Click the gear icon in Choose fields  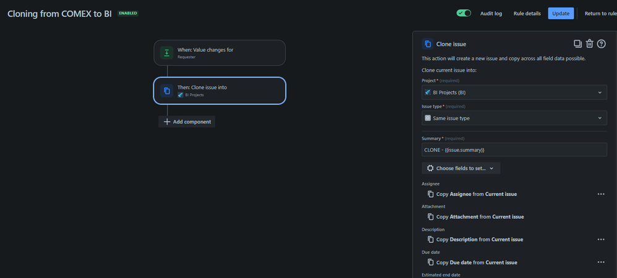pos(430,168)
